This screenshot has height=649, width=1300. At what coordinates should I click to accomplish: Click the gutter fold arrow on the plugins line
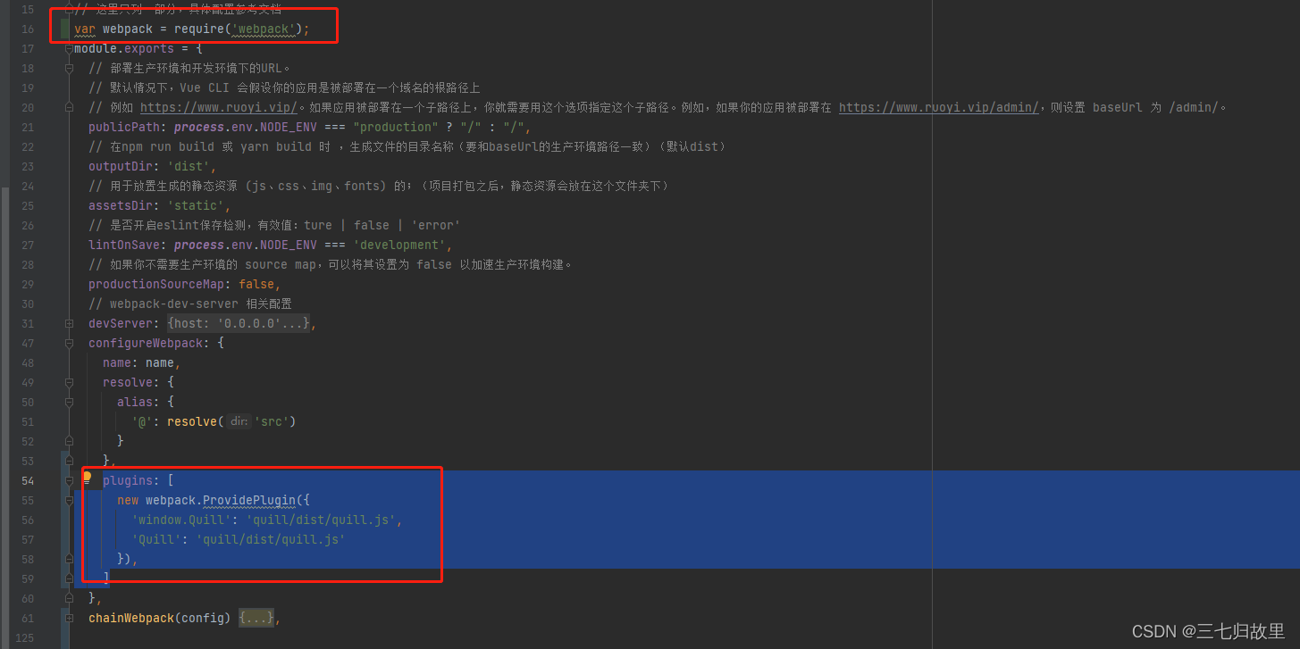coord(69,480)
